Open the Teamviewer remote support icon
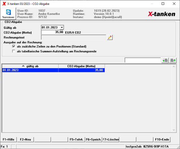The width and height of the screenshot is (180, 149). (8, 14)
